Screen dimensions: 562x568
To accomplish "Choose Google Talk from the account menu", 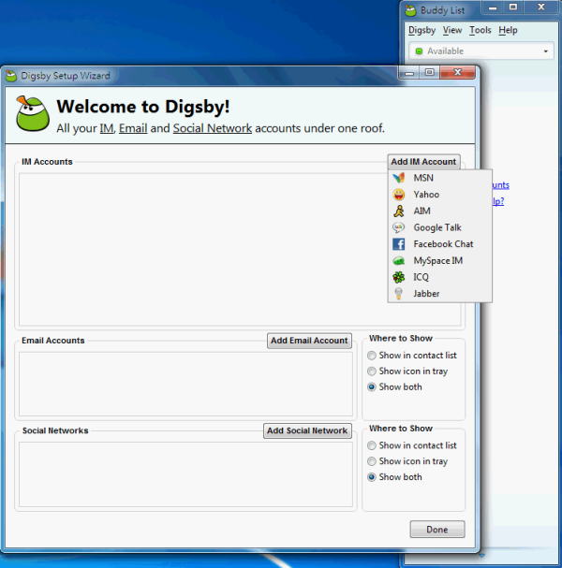I will tap(440, 227).
